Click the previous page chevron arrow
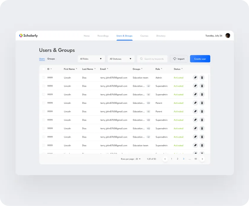Screen dimensions: 249x206 [165, 159]
